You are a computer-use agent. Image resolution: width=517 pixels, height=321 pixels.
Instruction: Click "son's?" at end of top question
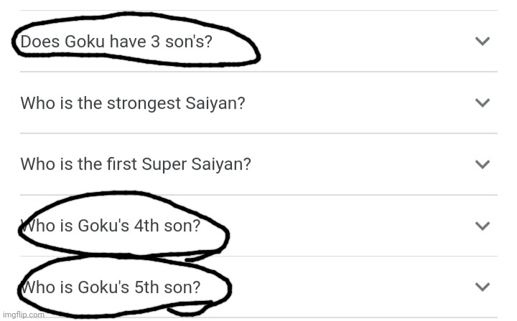[189, 42]
